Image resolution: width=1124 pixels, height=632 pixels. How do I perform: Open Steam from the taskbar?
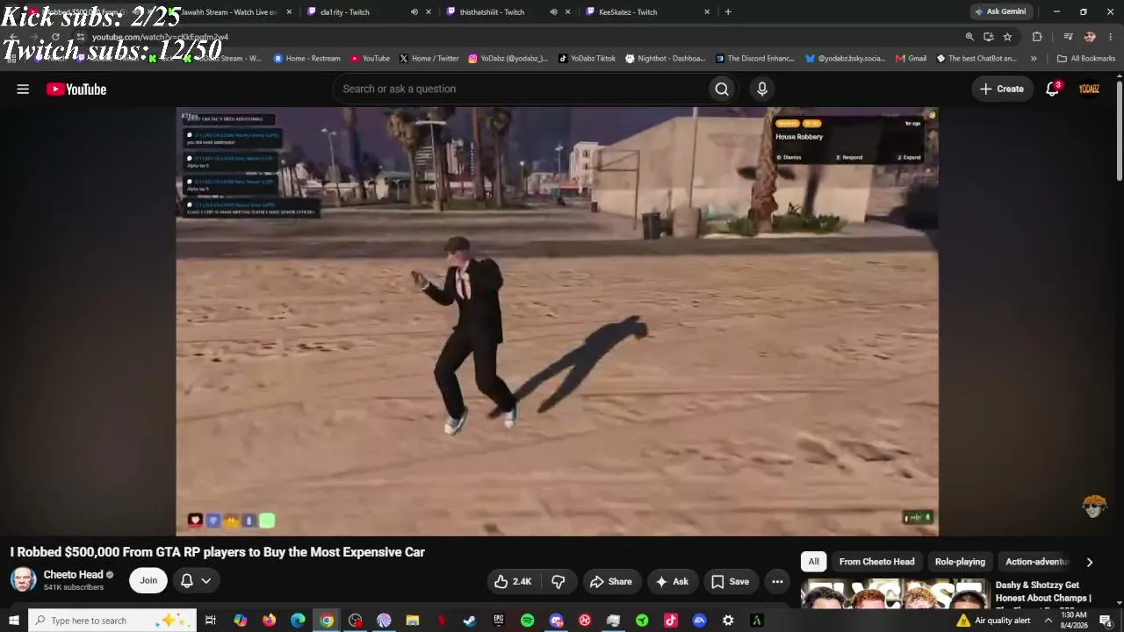click(x=470, y=621)
